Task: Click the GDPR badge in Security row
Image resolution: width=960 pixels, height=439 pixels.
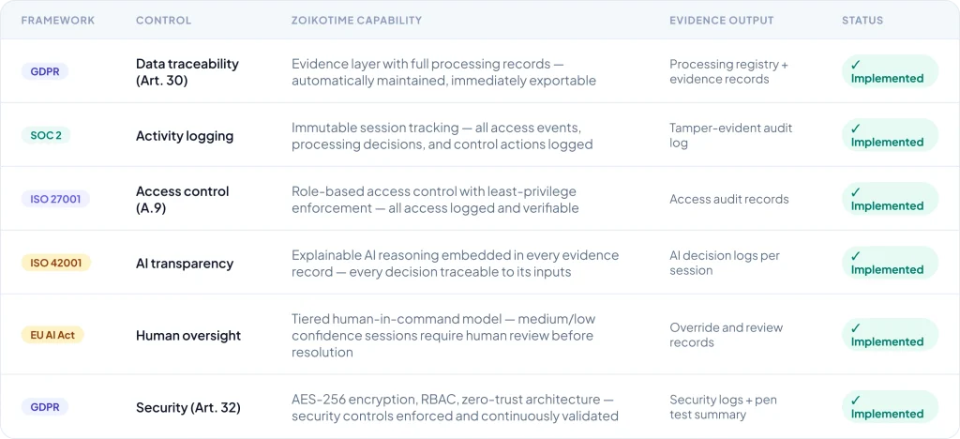Action: 45,407
